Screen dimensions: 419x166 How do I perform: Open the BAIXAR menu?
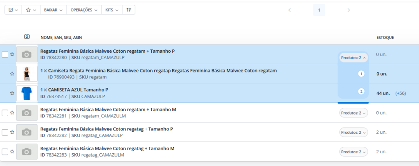[53, 10]
